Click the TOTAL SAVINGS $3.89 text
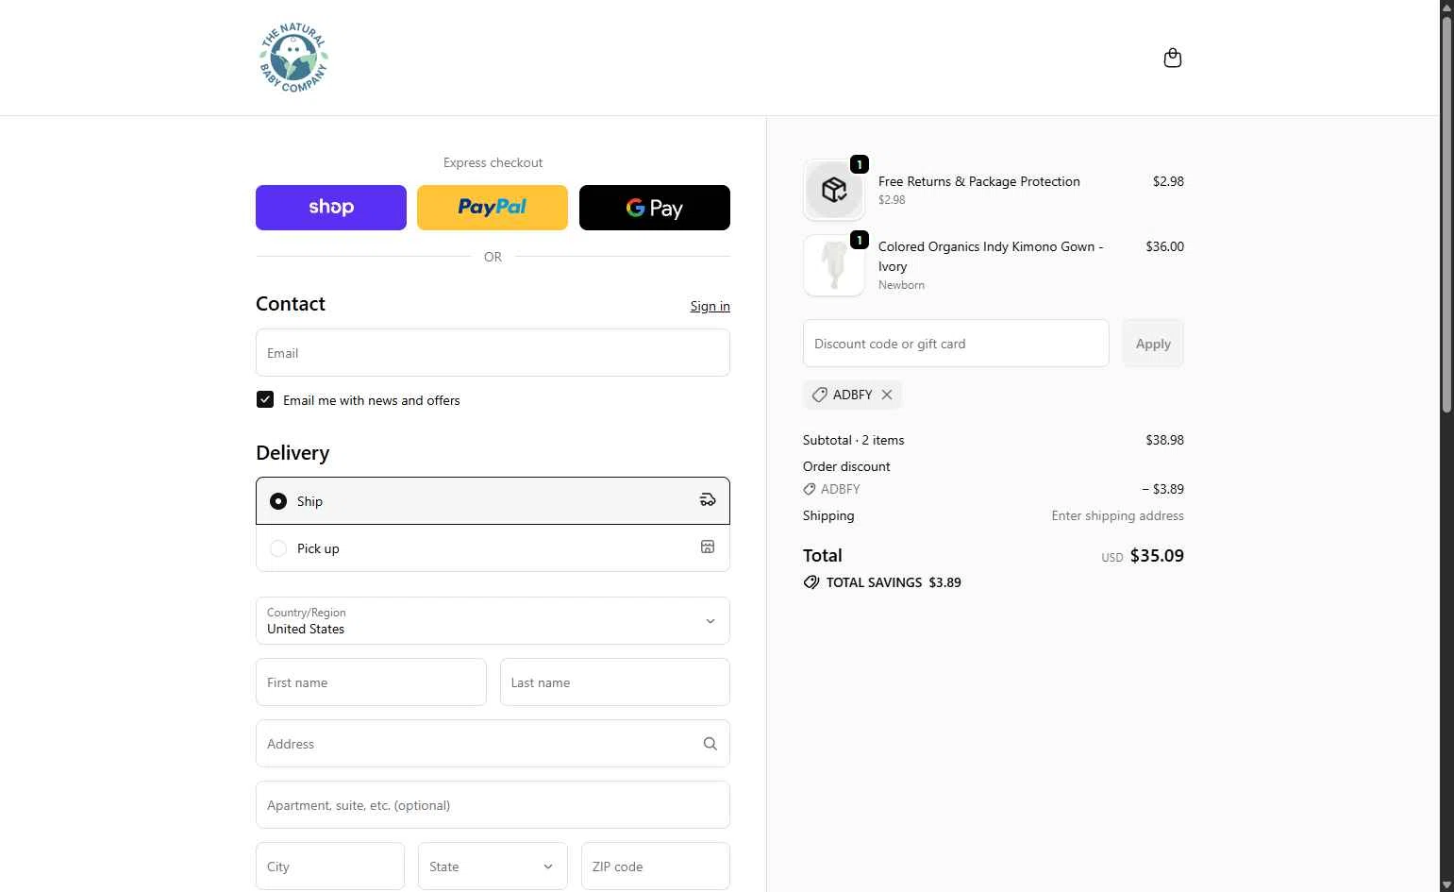The width and height of the screenshot is (1454, 892). tap(894, 582)
